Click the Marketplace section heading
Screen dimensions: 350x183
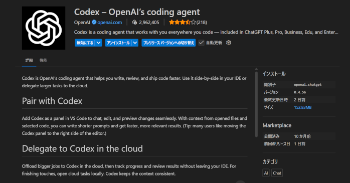click(x=277, y=125)
